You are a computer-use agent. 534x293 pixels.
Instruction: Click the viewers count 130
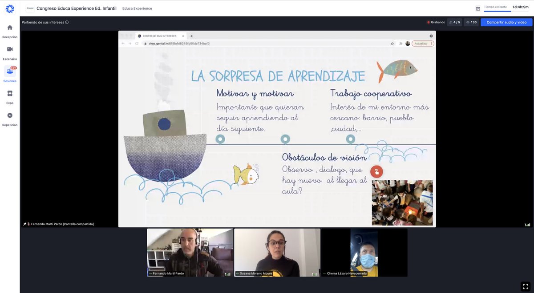point(472,22)
